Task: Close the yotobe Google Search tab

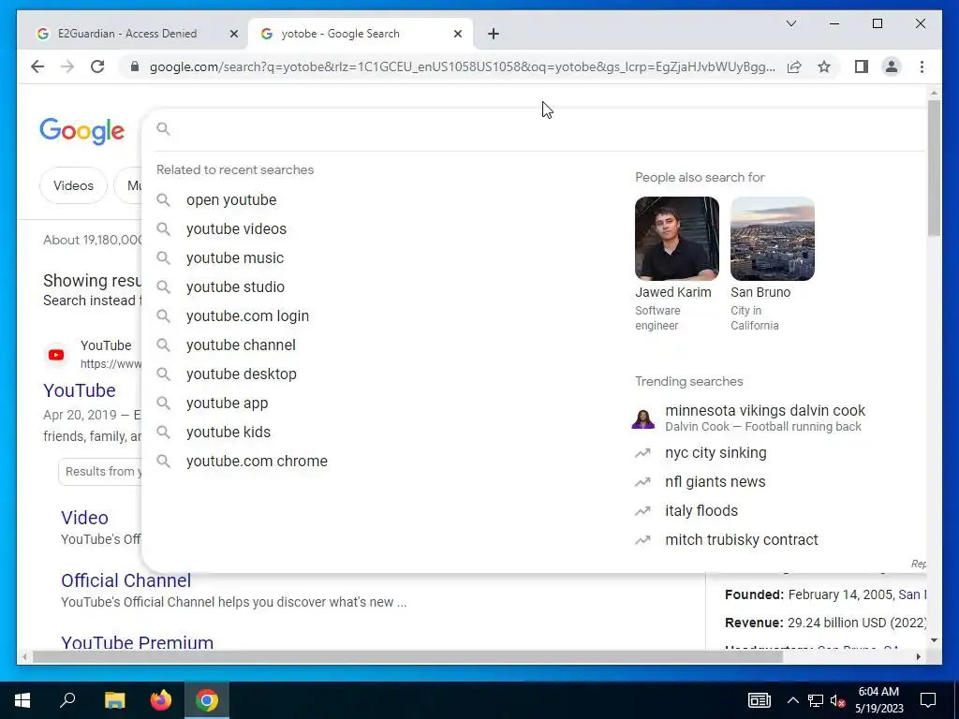Action: pyautogui.click(x=457, y=34)
